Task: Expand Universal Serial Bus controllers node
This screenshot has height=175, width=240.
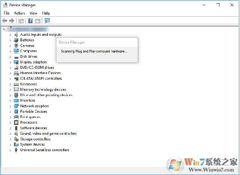Action: point(10,150)
